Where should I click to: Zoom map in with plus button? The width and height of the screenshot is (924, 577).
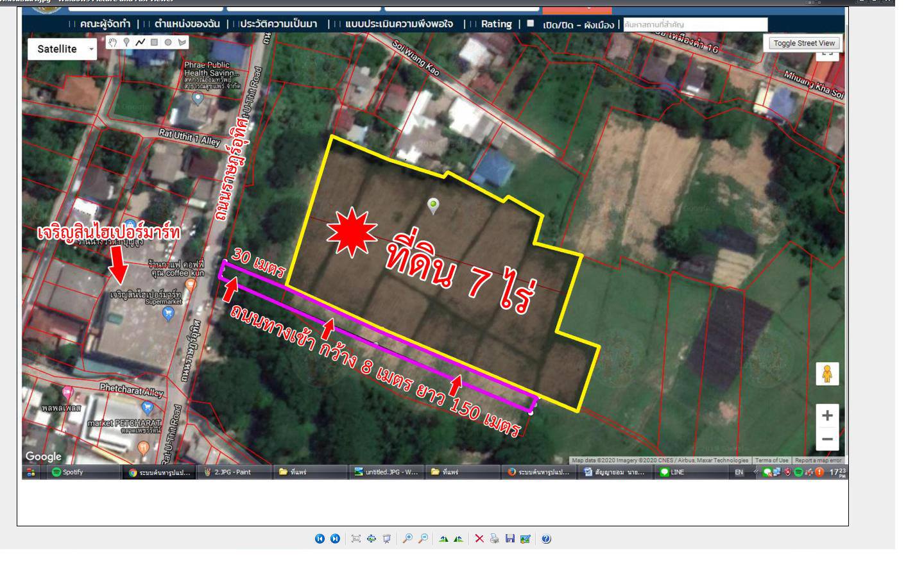tap(827, 415)
